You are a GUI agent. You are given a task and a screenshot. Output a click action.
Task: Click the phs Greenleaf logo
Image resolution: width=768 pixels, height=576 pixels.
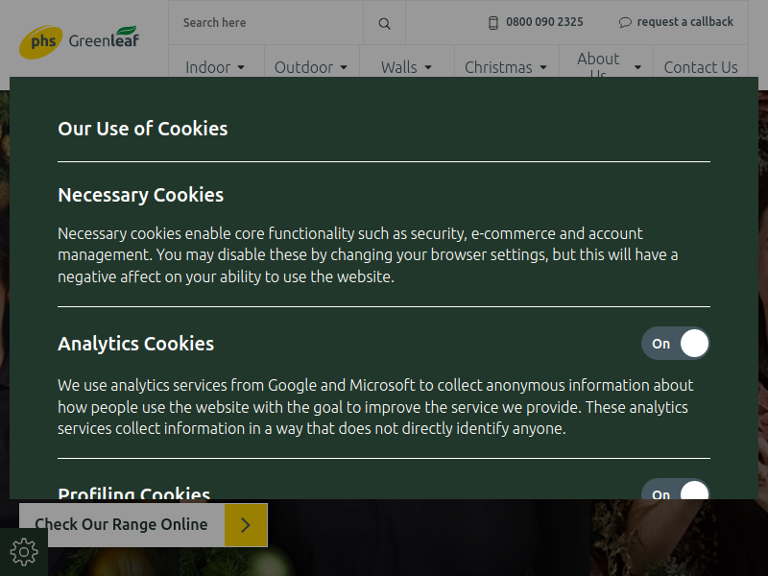(x=80, y=42)
